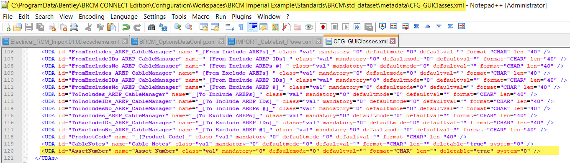Screen dimensions: 570x163
Task: Switch to BRCM_OptionsDataConfig.xml tab
Action: [x=178, y=42]
